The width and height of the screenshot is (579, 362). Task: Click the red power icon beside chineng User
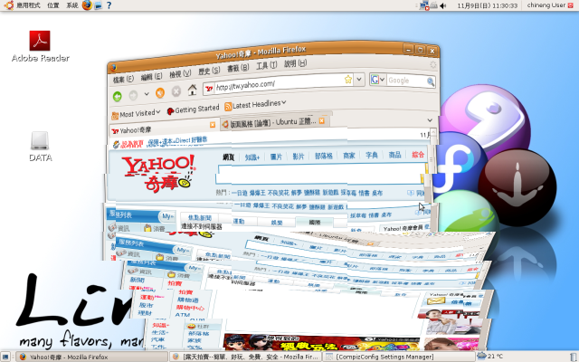point(571,5)
